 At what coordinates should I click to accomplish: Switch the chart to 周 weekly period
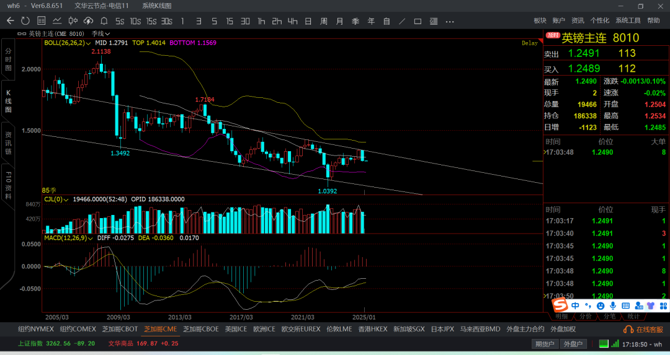pyautogui.click(x=323, y=21)
